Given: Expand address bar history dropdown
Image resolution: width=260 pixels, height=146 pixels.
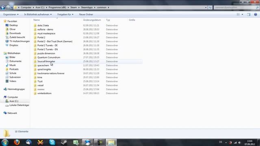Looking at the screenshot, I should click(x=206, y=7).
